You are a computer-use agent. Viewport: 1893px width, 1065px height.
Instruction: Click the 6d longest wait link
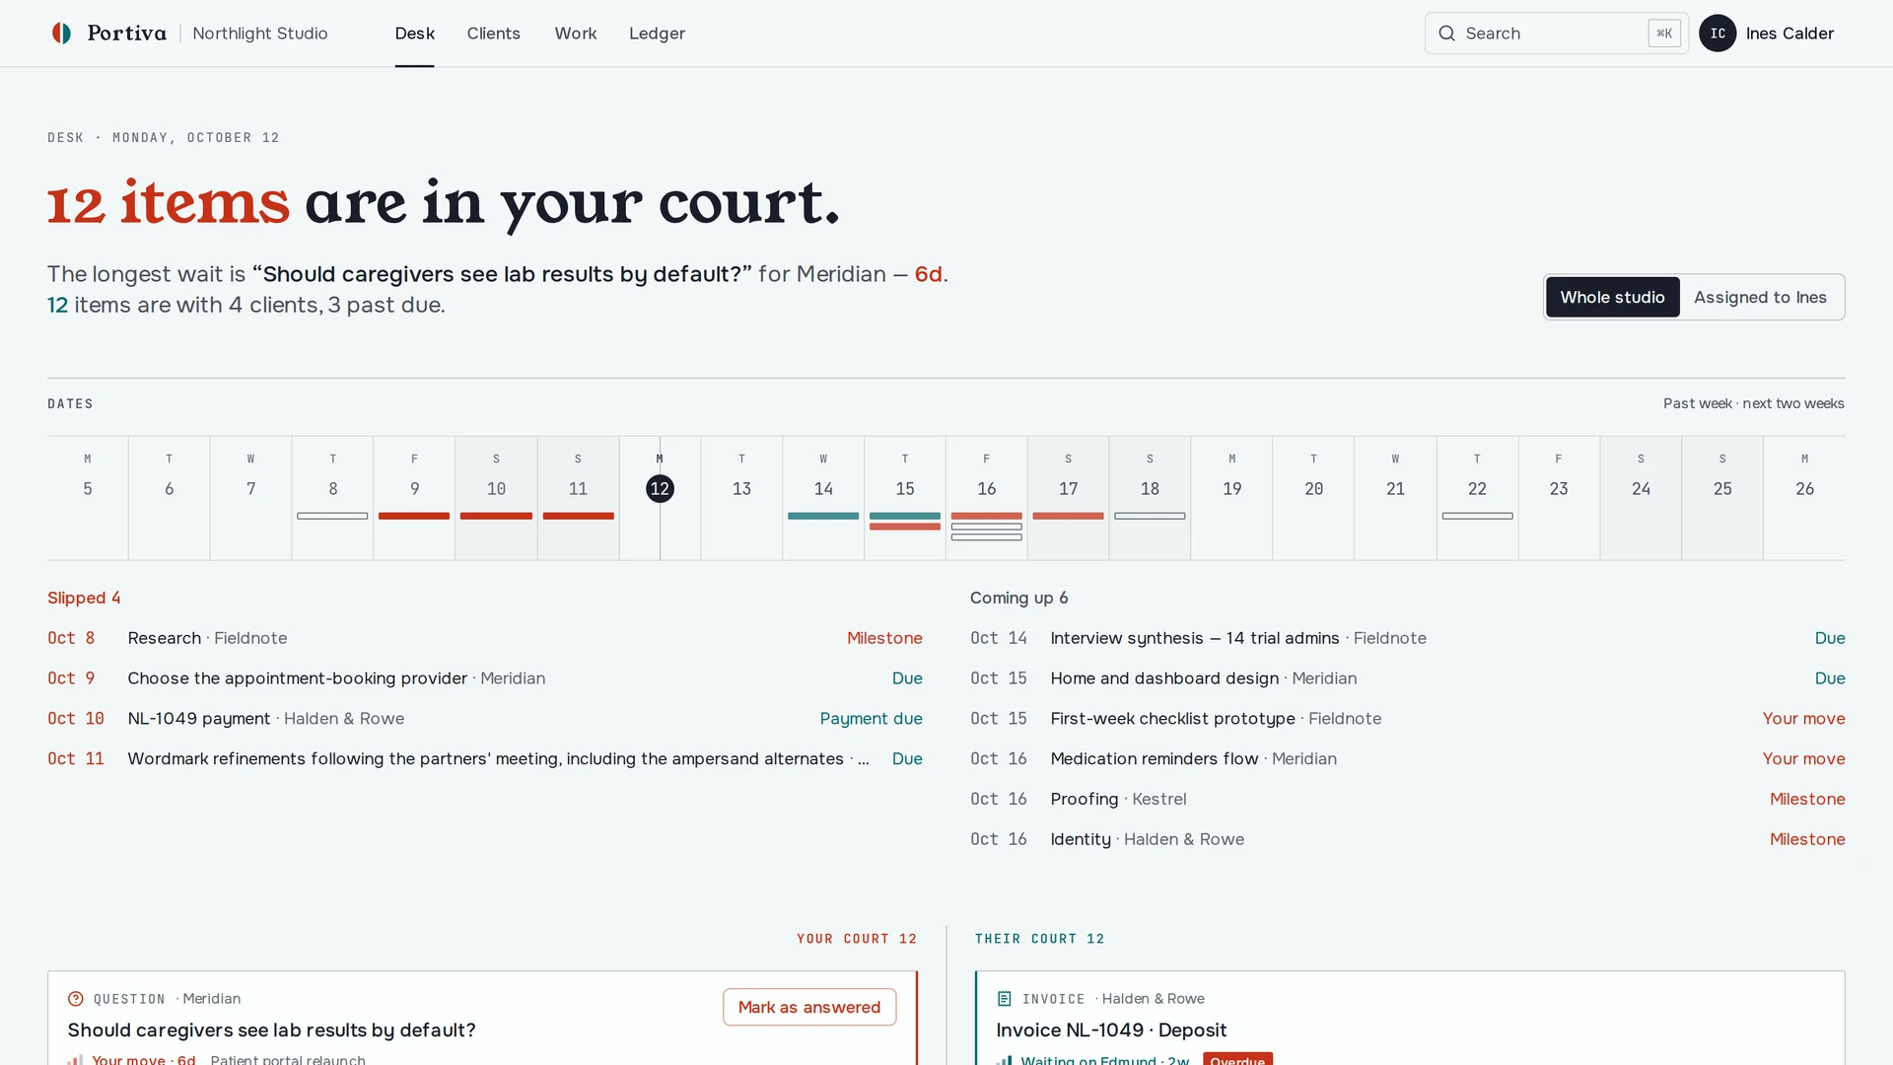(928, 274)
